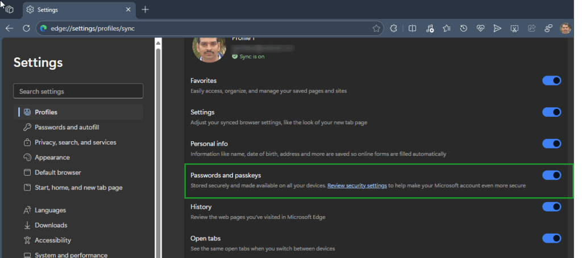Viewport: 582px width, 258px height.
Task: Open the Review security settings link
Action: (x=357, y=185)
